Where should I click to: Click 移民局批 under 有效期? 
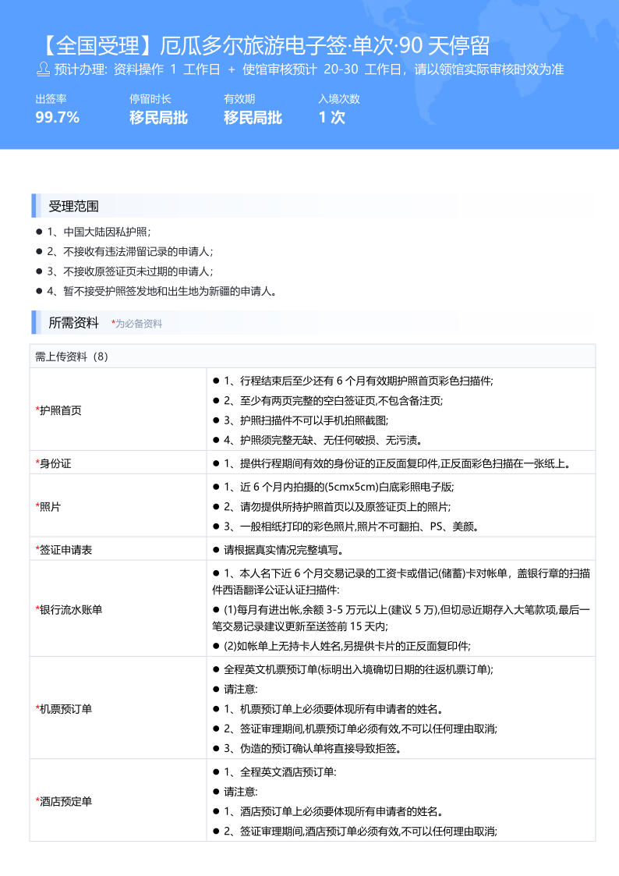point(253,117)
